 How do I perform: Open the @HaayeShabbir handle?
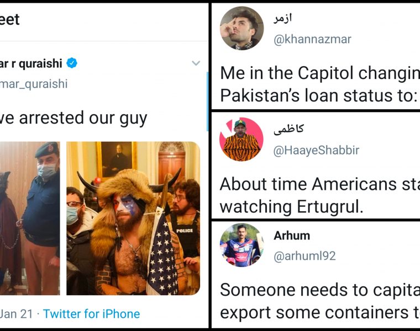(x=316, y=150)
